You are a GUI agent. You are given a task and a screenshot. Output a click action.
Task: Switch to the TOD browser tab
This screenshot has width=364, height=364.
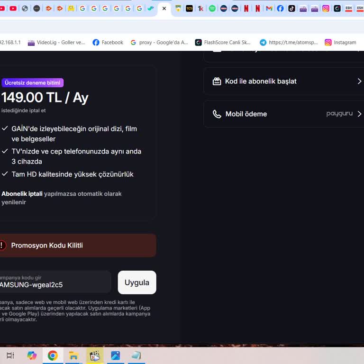click(189, 9)
